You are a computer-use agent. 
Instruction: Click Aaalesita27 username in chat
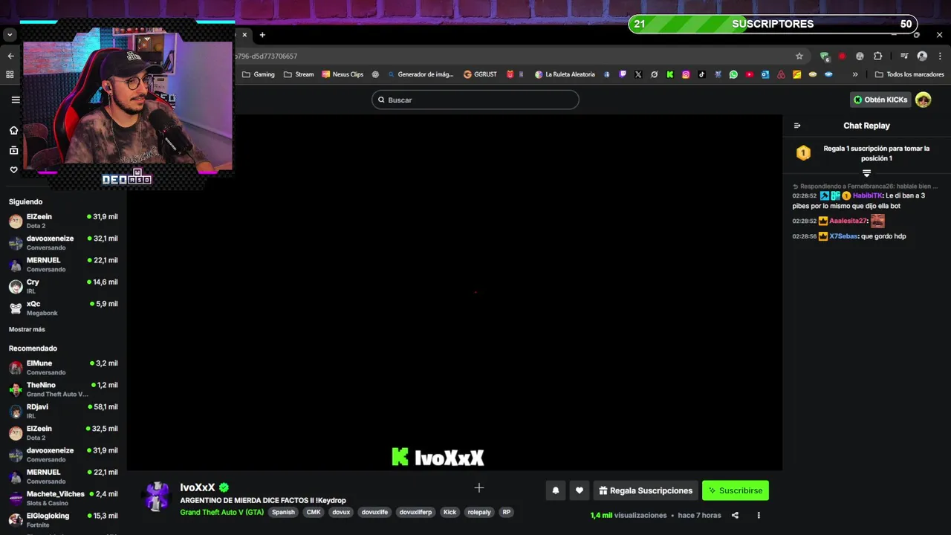pos(848,221)
